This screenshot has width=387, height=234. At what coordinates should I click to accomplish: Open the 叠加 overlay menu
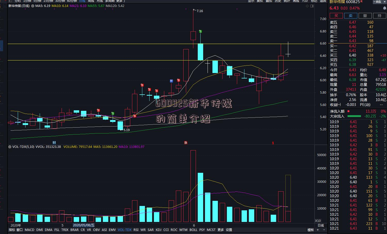pos(269,1)
